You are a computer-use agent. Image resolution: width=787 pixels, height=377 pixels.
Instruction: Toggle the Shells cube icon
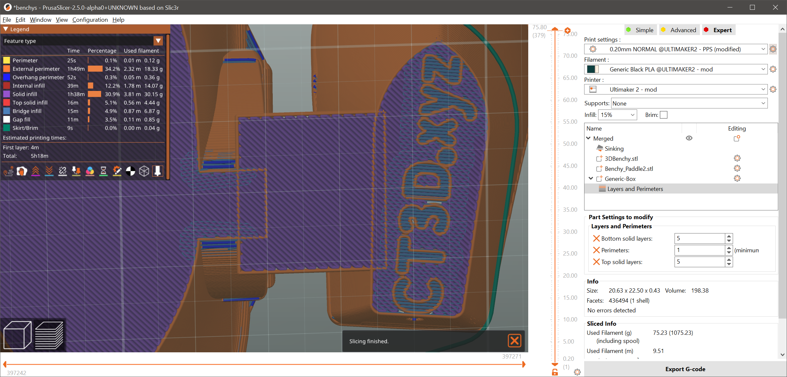coord(144,171)
